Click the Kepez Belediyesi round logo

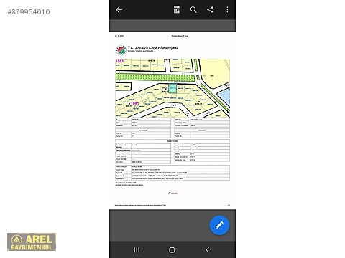coord(121,50)
